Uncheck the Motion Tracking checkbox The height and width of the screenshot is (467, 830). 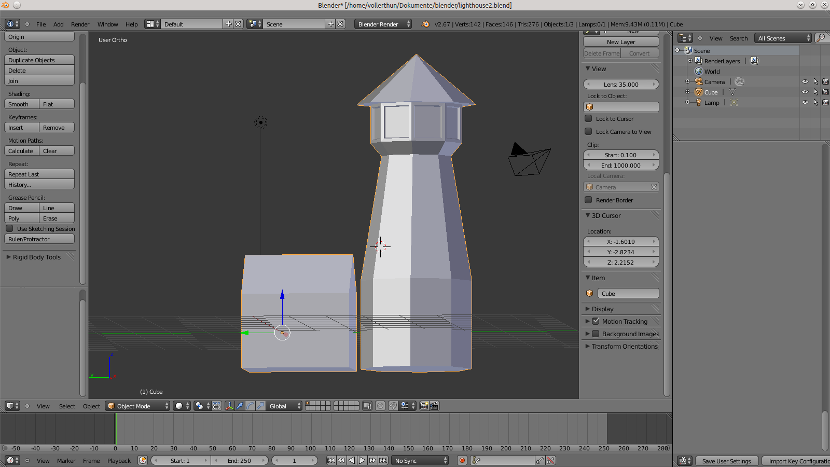(596, 321)
